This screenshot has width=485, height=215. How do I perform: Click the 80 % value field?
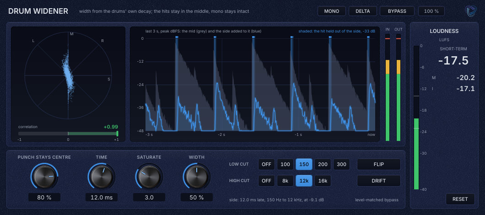pos(44,197)
